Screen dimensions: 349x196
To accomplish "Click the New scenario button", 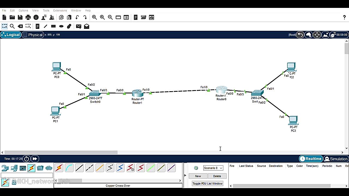I will point(198,176).
